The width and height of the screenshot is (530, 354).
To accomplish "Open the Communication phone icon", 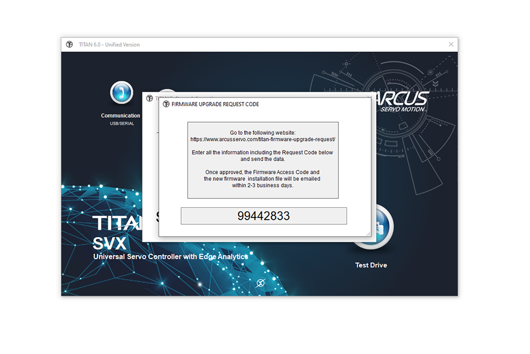I will pyautogui.click(x=121, y=93).
